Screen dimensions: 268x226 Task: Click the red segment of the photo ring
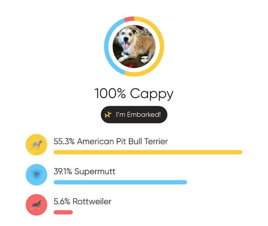(x=129, y=19)
